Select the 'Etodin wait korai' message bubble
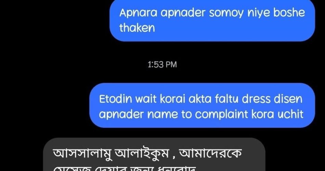Image resolution: width=325 pixels, height=171 pixels. click(202, 105)
